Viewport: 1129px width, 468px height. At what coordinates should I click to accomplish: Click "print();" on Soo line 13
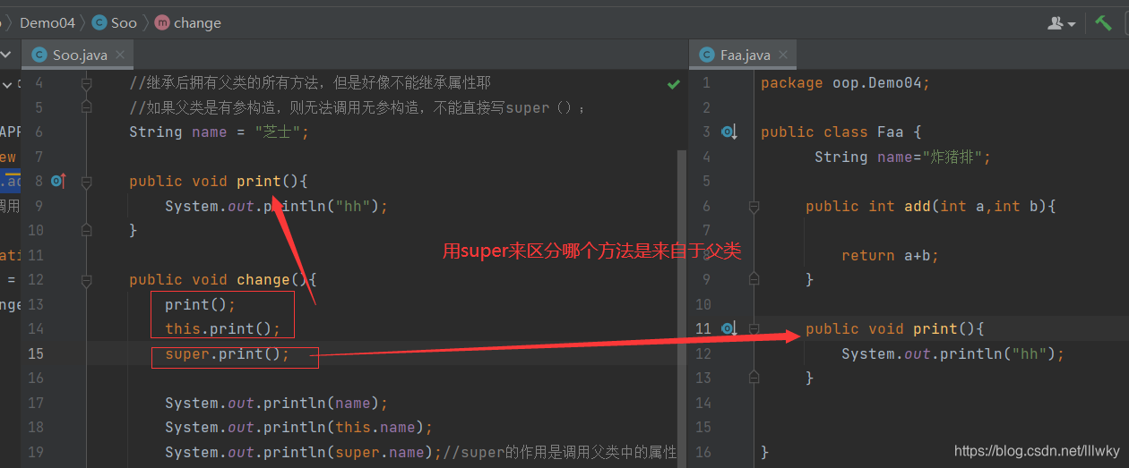[x=201, y=304]
